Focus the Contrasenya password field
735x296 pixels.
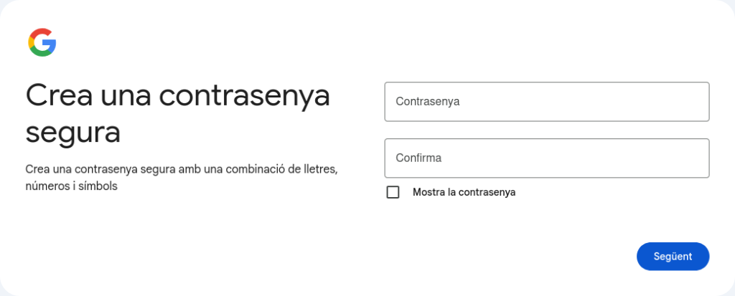tap(546, 102)
